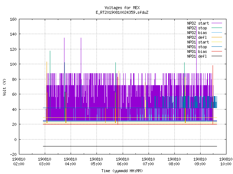This screenshot has width=233, height=174.
Task: Click the black NPD1 defl trace near -10 V
Action: click(130, 146)
